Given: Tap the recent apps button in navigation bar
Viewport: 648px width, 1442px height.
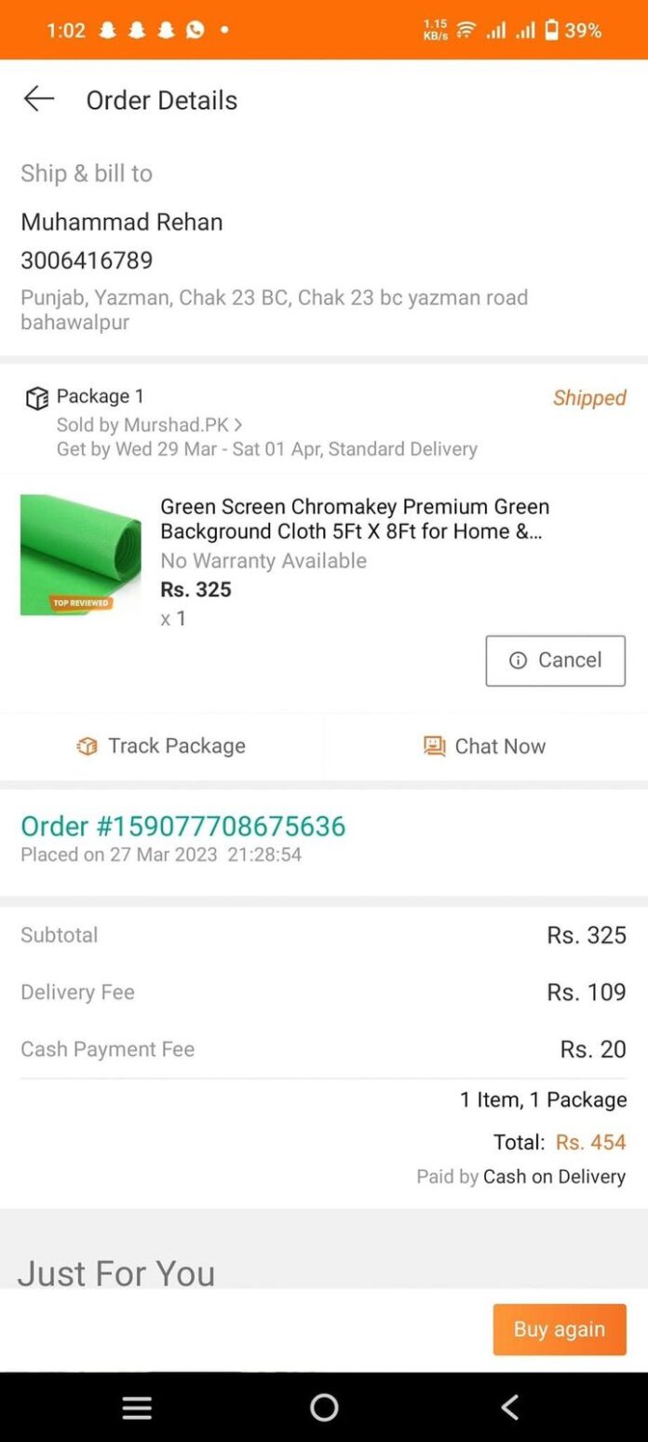Looking at the screenshot, I should [x=136, y=1408].
